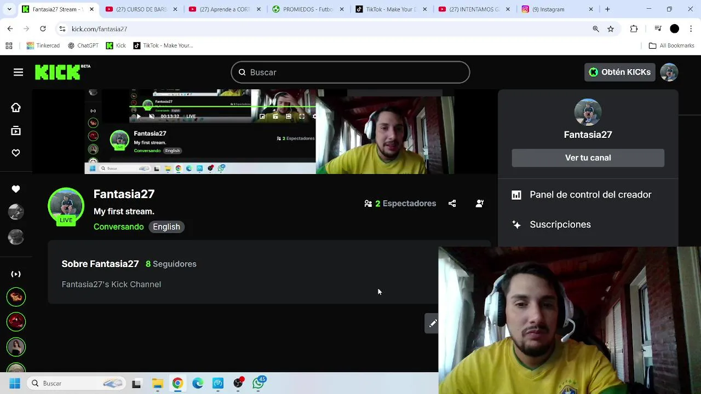Switch to INTENTAMOS YouTube tab
Screen dimensions: 701x394
point(474,9)
